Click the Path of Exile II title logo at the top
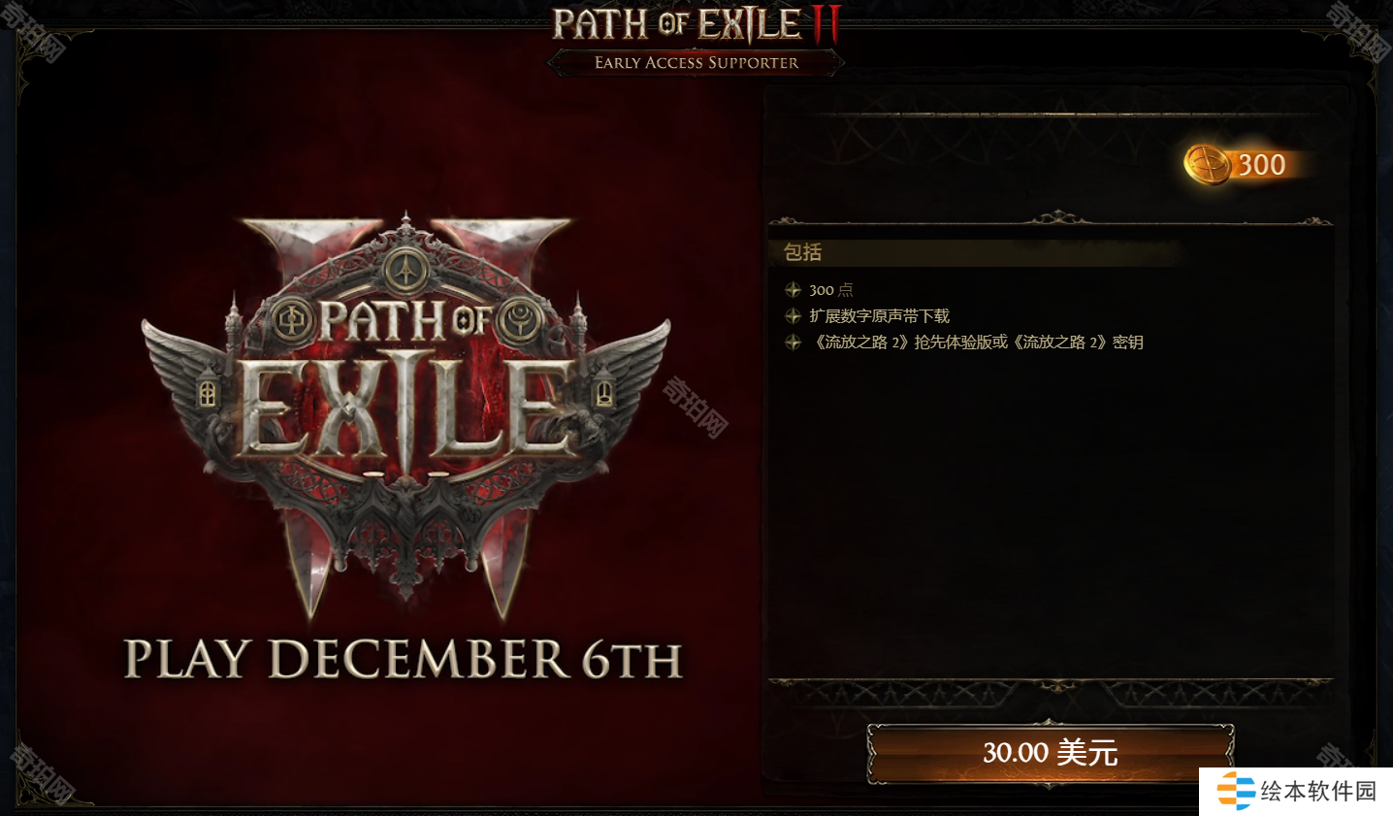This screenshot has height=816, width=1393. 696,24
